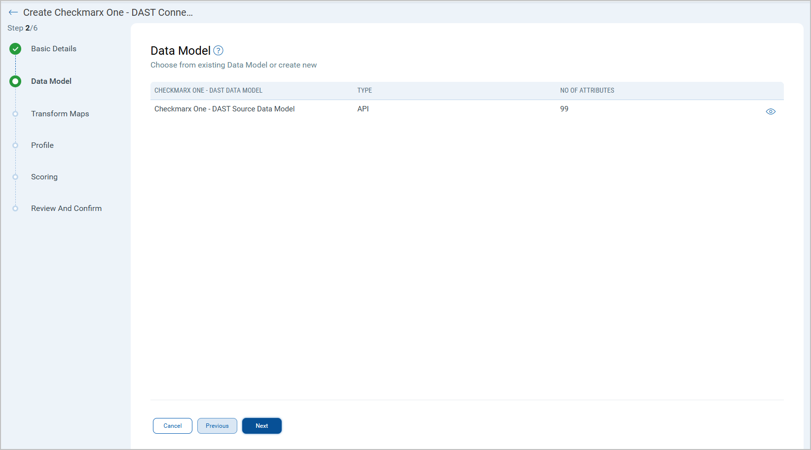Select the Data Model step
The width and height of the screenshot is (811, 450).
(51, 81)
